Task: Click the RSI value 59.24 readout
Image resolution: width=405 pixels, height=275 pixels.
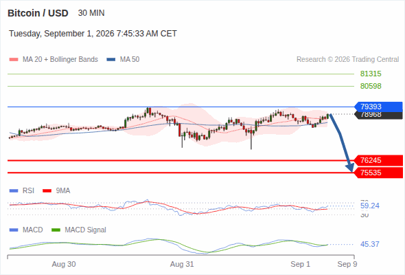Action: point(370,206)
